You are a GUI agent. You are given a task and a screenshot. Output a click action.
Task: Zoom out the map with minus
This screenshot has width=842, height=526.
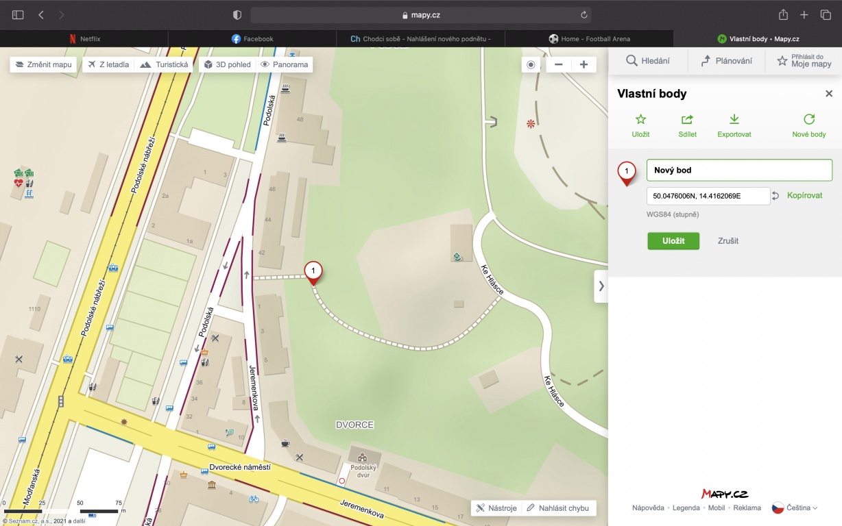click(x=559, y=64)
